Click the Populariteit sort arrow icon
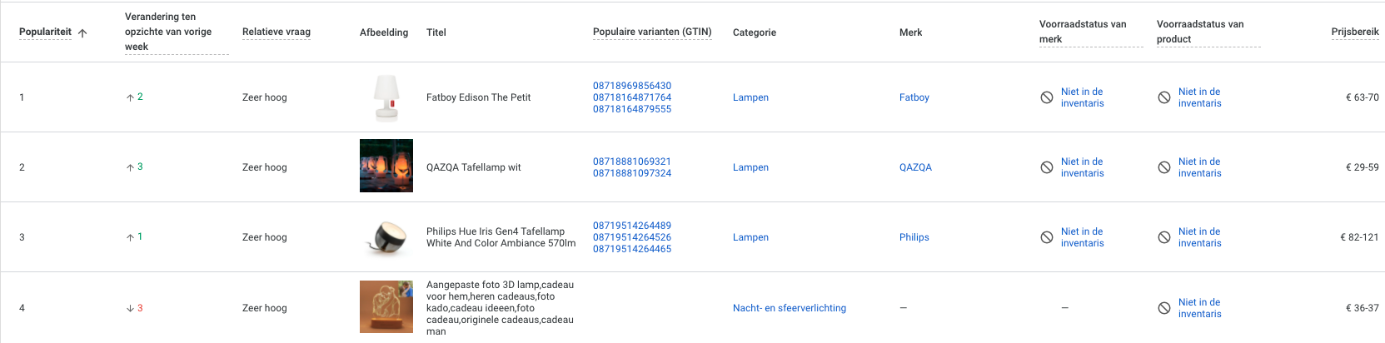 coord(82,33)
